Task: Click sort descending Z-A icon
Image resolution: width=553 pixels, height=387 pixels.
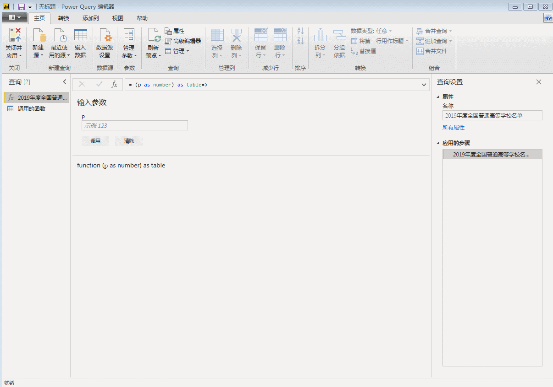Action: (300, 41)
